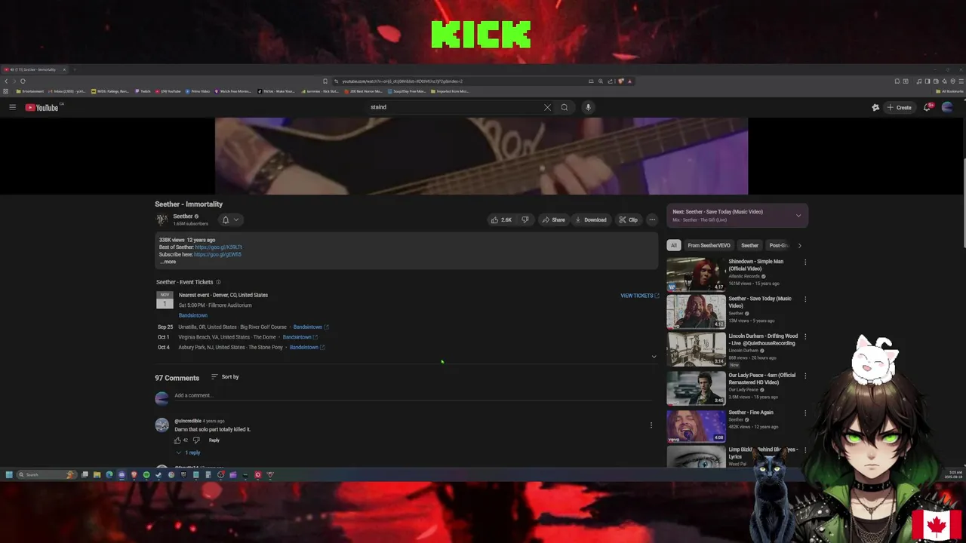Viewport: 966px width, 543px height.
Task: Open options for Seether Save Today
Action: 805,299
